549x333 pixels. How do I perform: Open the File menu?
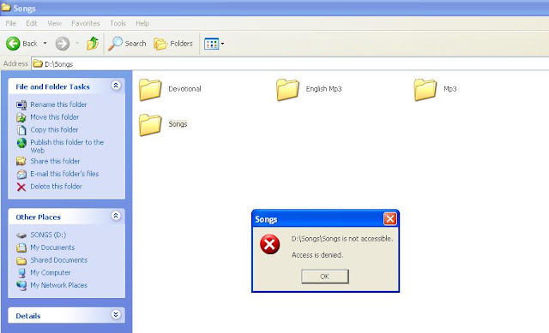coord(11,23)
